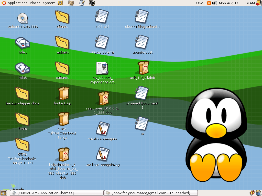Select the tux-linux-penguin image without extension
The height and width of the screenshot is (196, 262).
103,129
